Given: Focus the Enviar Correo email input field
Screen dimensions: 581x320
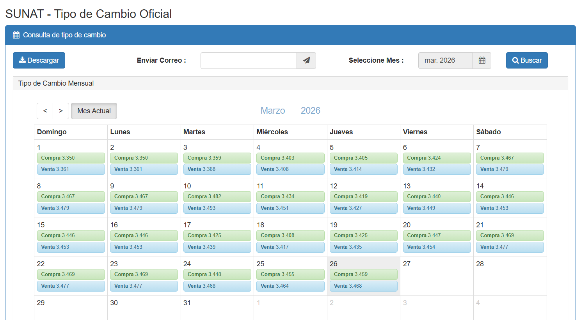Looking at the screenshot, I should coord(249,60).
